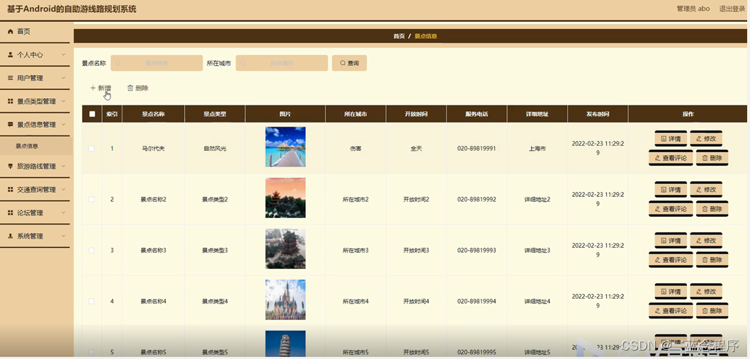This screenshot has height=359, width=750.
Task: Click the grid icon beside 交通查询管理
Action: point(11,190)
